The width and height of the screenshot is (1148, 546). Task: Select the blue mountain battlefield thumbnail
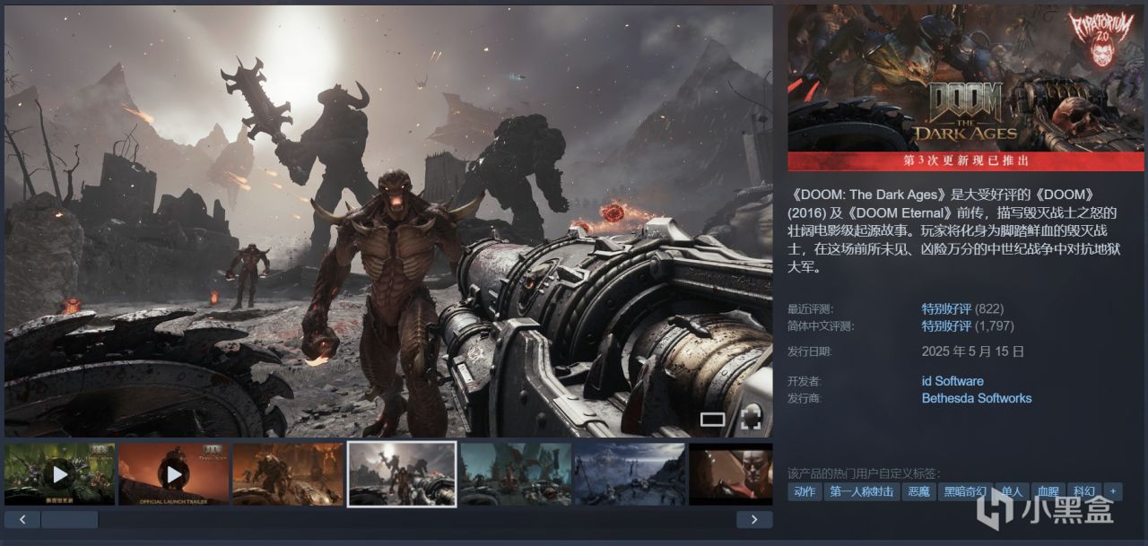[x=630, y=474]
